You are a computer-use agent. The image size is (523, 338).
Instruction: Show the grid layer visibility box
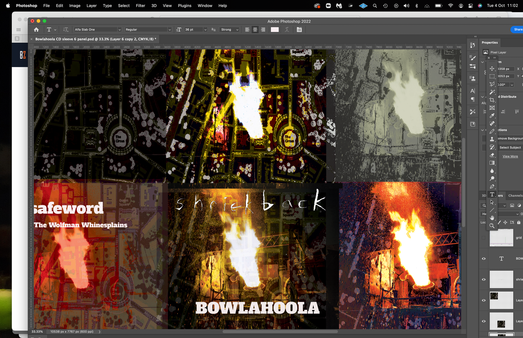[x=483, y=238]
